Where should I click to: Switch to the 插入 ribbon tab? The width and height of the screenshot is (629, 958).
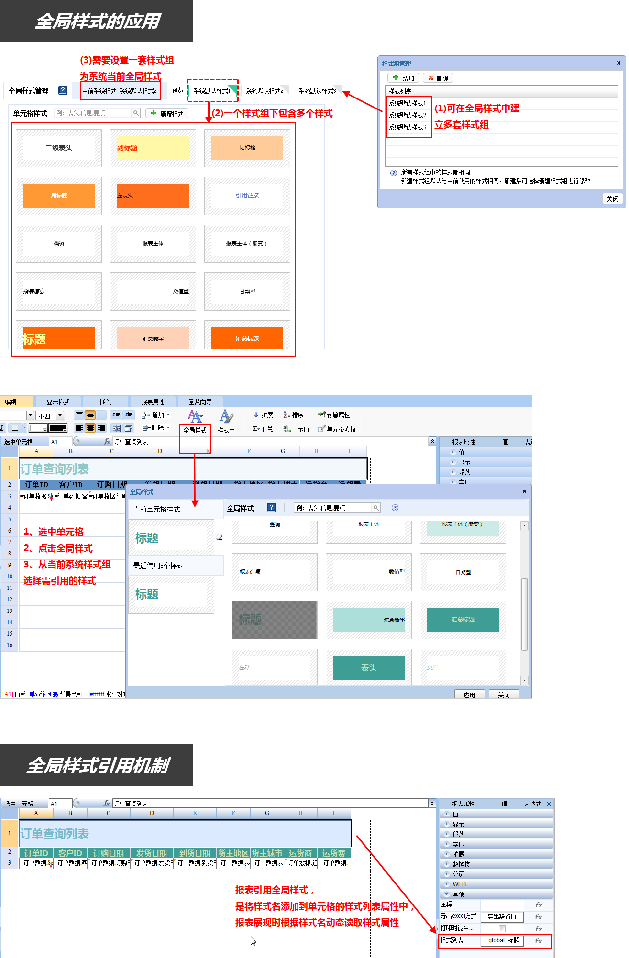coord(105,402)
